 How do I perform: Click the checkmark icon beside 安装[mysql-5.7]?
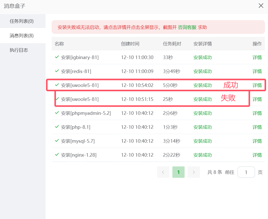56,141
